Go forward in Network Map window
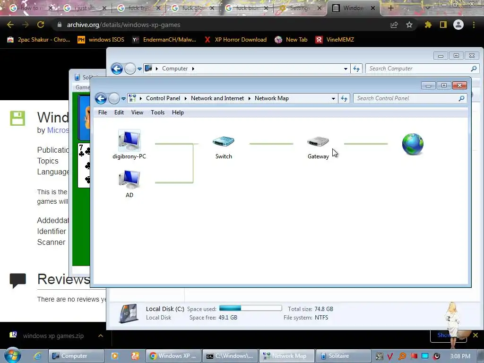Viewport: 484px width, 363px height. [x=114, y=98]
